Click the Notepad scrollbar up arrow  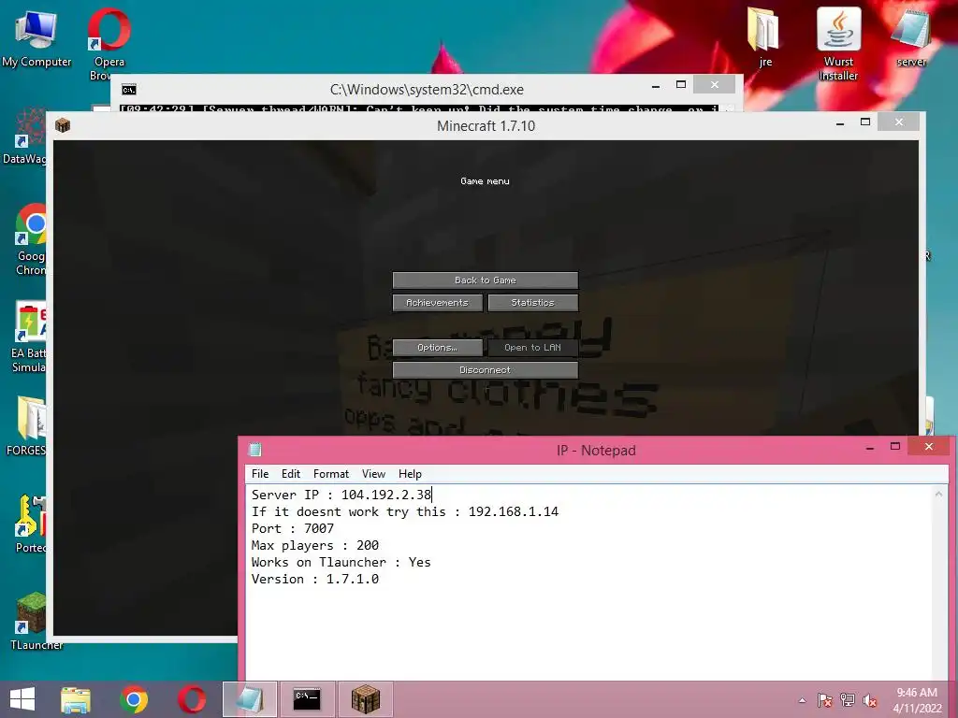tap(939, 494)
